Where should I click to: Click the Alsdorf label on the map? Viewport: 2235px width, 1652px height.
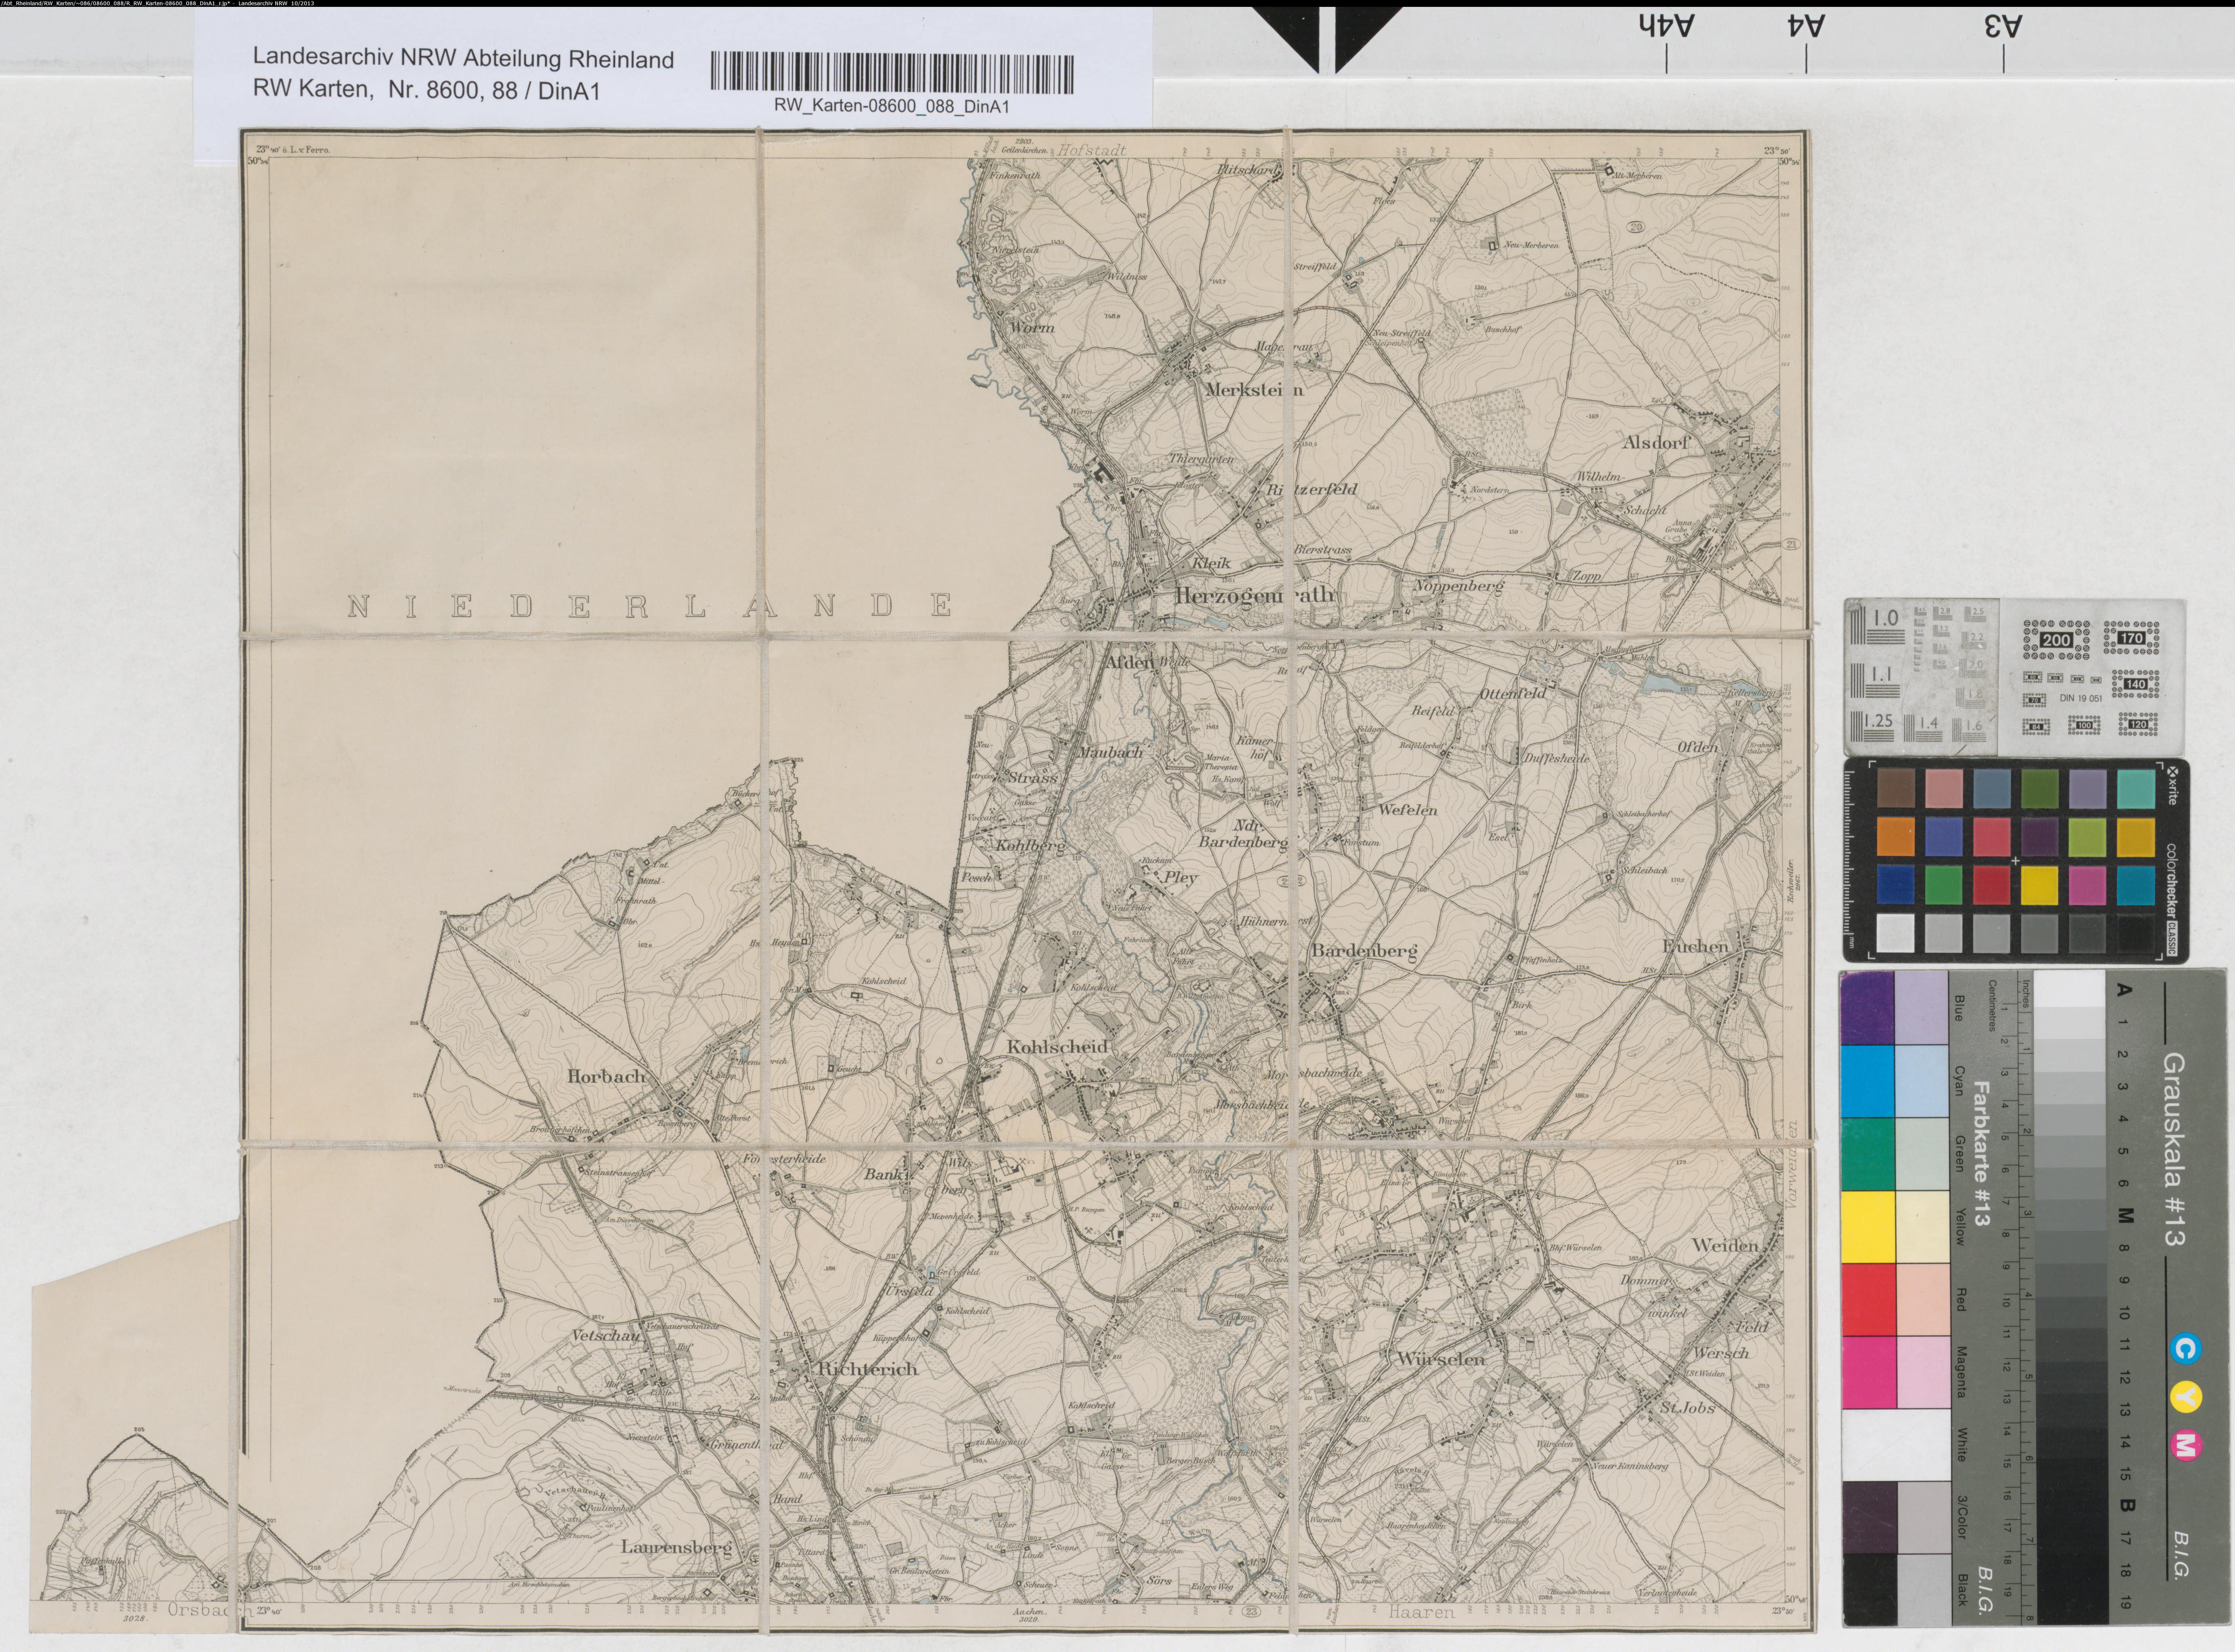[x=1656, y=442]
